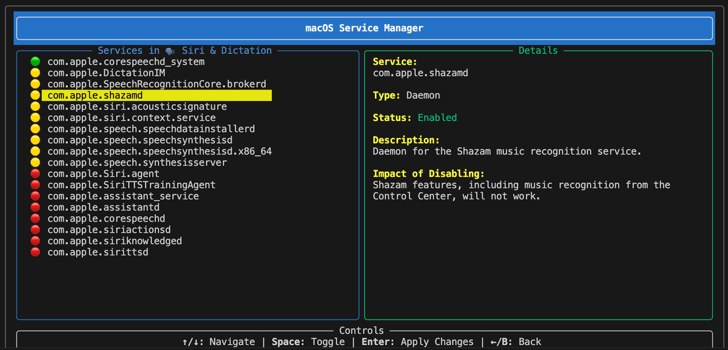Click red dot beside com.apple.assistant_service
This screenshot has width=728, height=350.
tap(35, 196)
